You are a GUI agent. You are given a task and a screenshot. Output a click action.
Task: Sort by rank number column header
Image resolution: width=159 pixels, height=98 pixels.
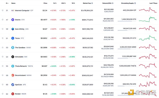point(7,3)
